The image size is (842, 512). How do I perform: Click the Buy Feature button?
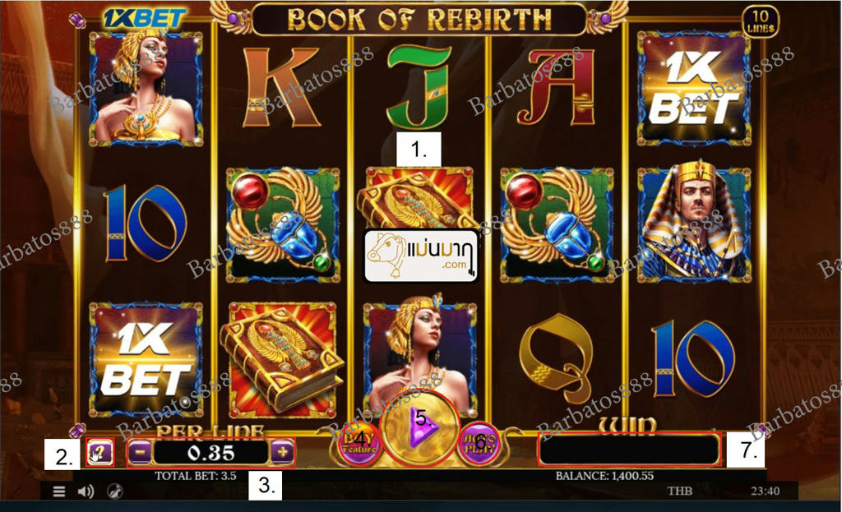click(359, 443)
